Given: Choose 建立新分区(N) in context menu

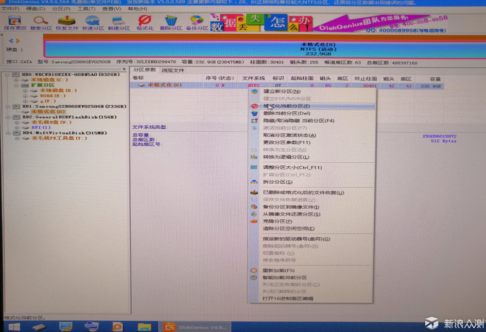Looking at the screenshot, I should coord(312,91).
